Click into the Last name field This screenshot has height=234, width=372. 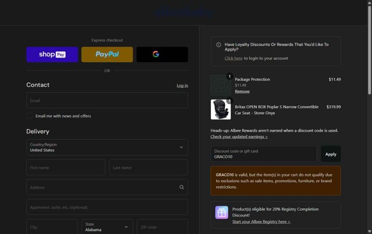149,167
